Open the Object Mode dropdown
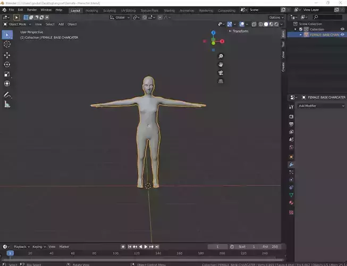The width and height of the screenshot is (347, 266). (17, 24)
